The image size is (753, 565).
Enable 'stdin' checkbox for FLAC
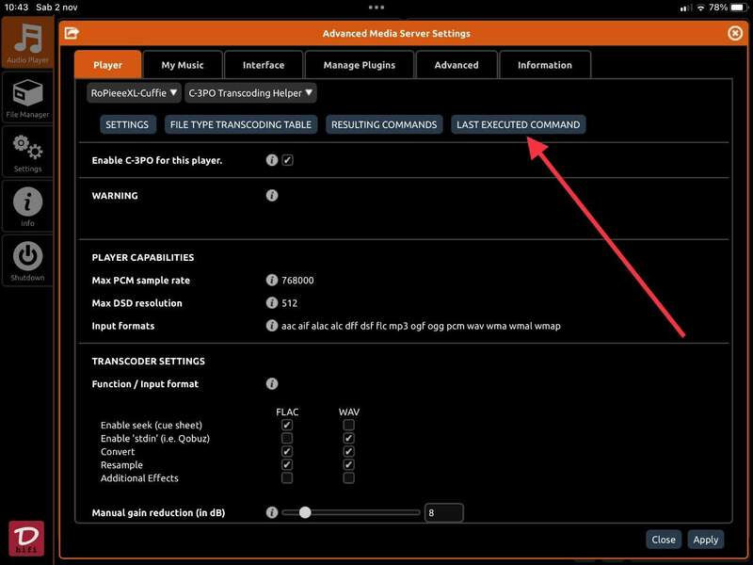coord(287,439)
